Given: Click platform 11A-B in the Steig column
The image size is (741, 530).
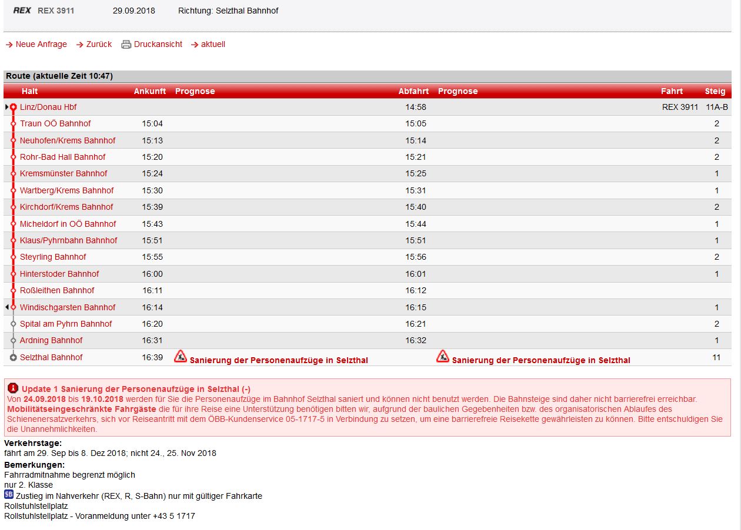Looking at the screenshot, I should click(717, 107).
